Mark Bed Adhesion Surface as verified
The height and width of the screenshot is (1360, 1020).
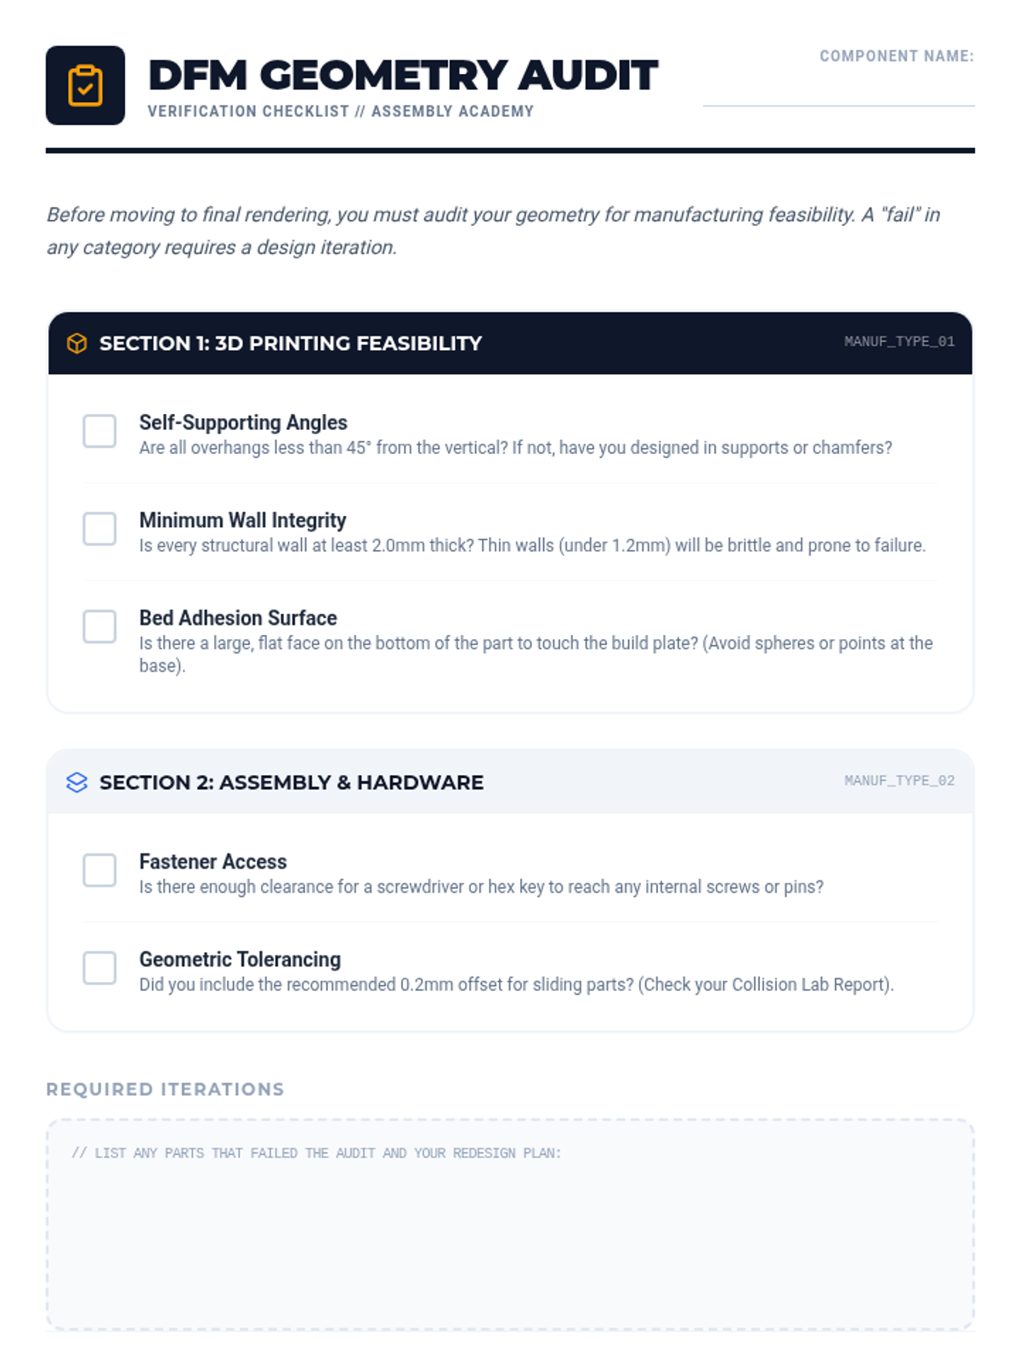pos(99,626)
